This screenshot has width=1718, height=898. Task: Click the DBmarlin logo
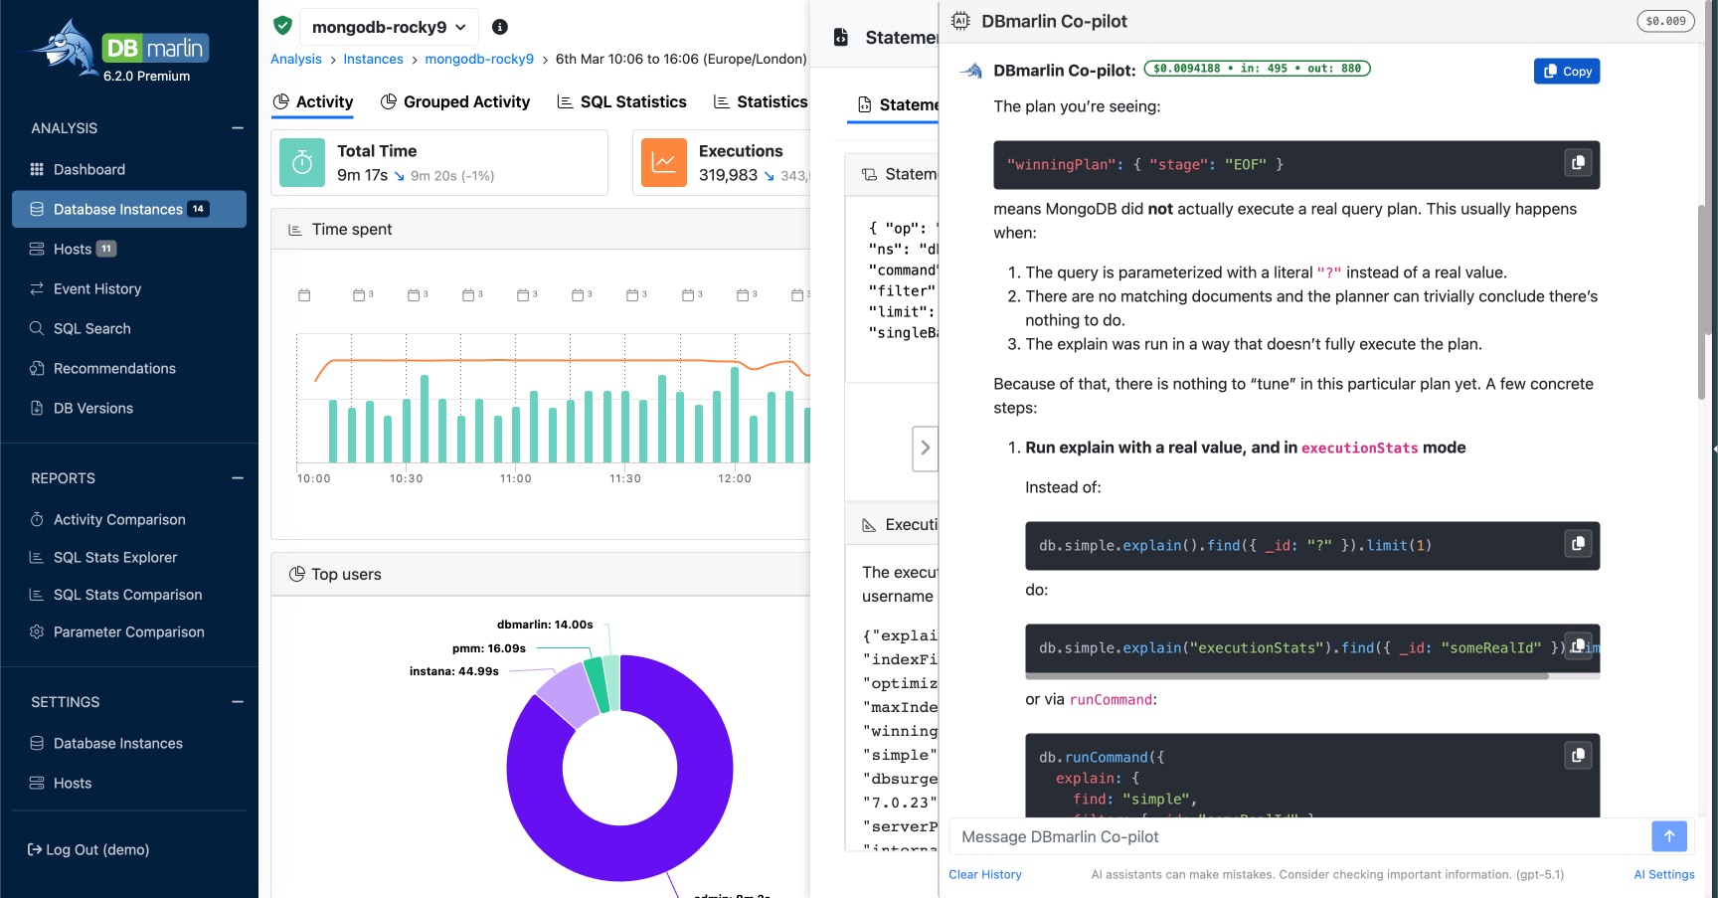(x=120, y=50)
